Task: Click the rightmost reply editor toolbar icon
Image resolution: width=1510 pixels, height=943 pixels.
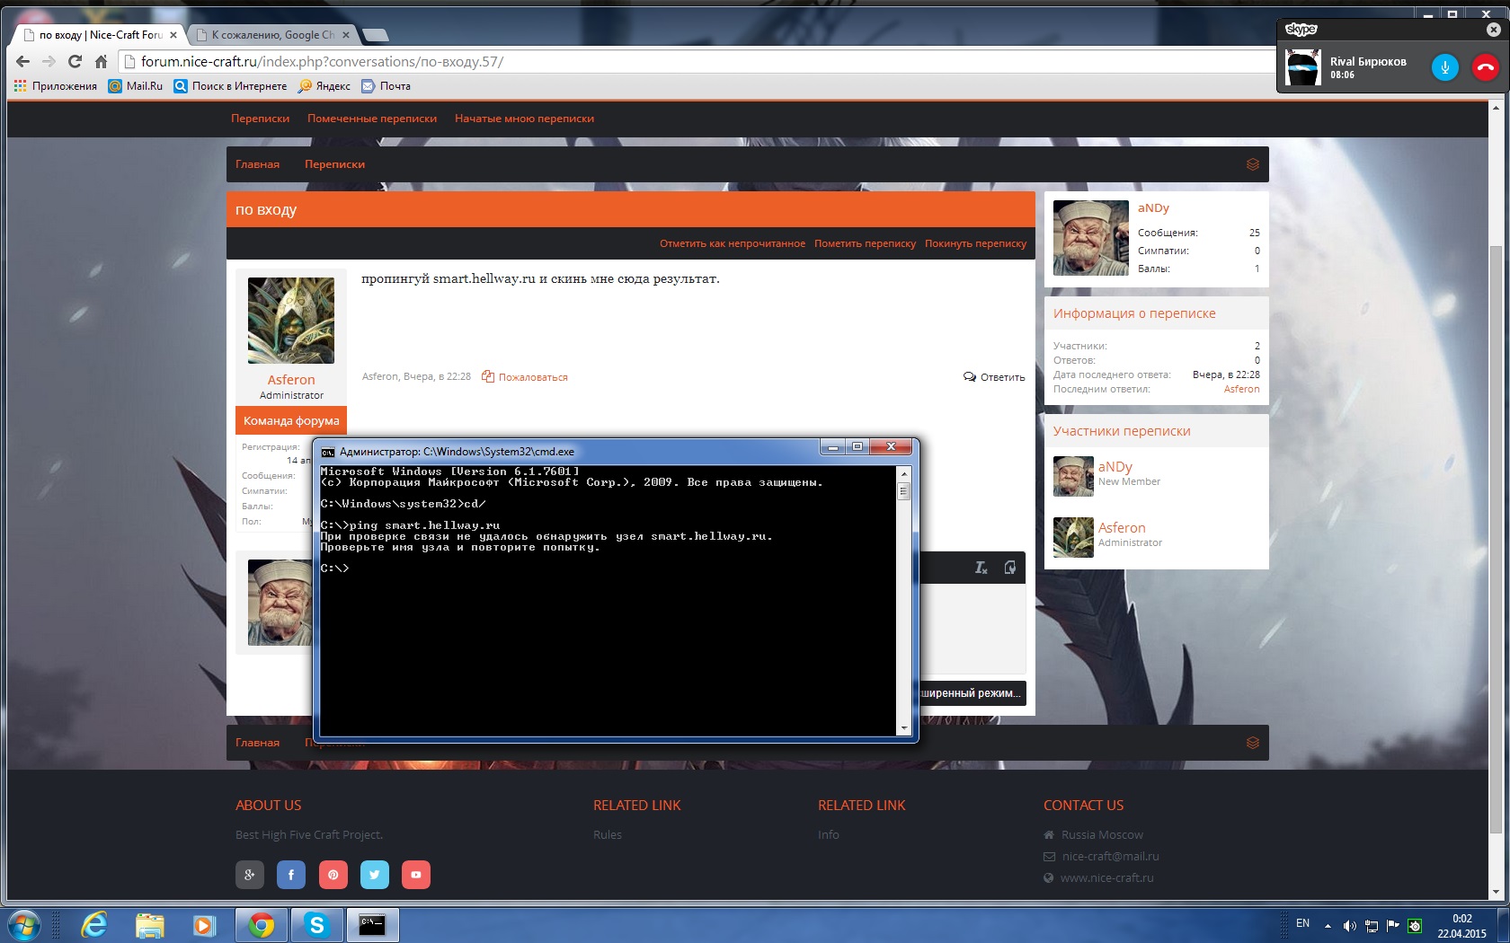Action: click(1010, 568)
